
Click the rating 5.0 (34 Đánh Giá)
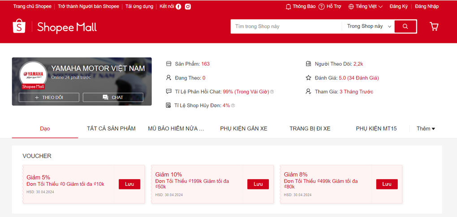(359, 78)
